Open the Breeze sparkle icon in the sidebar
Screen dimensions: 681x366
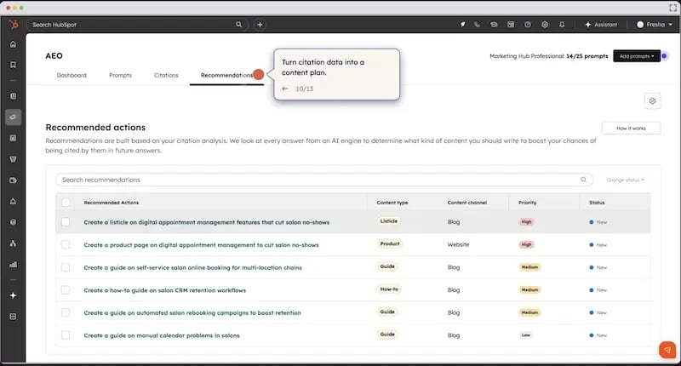13,295
